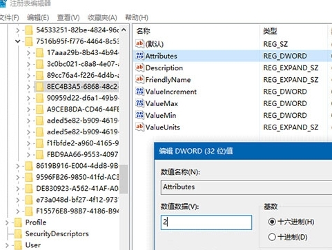This screenshot has width=332, height=250.
Task: Select the SecurityDescriptors key label
Action: point(57,233)
